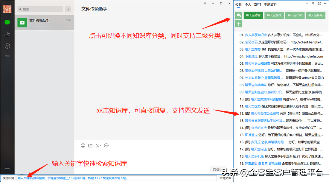329x182 pixels.
Task: Click the 本地文件 button at bottom
Action: [x=225, y=178]
